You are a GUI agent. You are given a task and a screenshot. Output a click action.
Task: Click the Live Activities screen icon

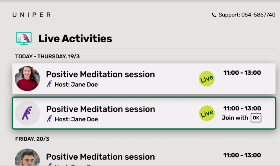point(24,38)
